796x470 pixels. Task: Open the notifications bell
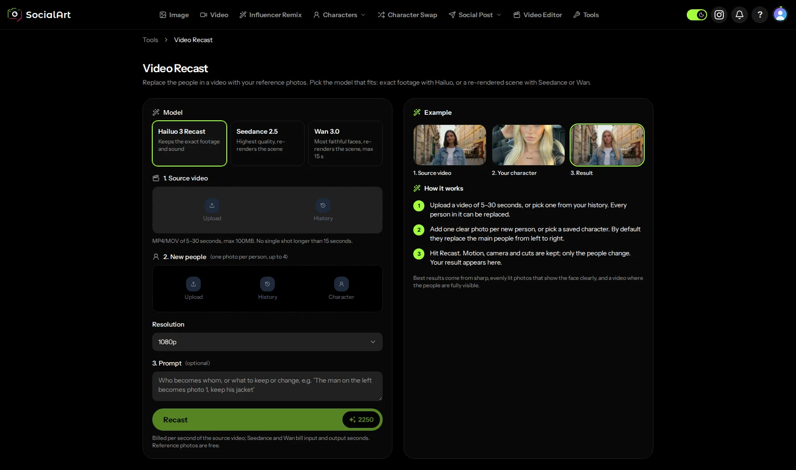click(740, 15)
